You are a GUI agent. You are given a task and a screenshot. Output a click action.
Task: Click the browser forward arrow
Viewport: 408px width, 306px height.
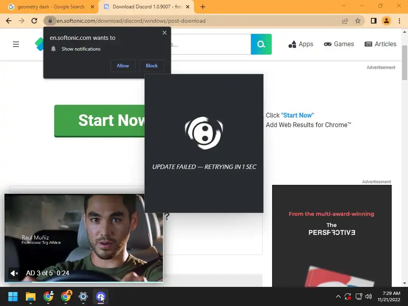tap(22, 21)
